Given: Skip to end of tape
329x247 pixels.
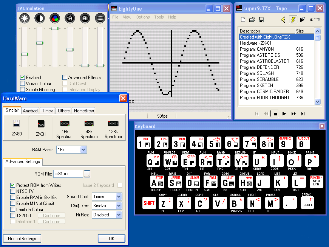Looking at the screenshot, I should click(303, 114).
